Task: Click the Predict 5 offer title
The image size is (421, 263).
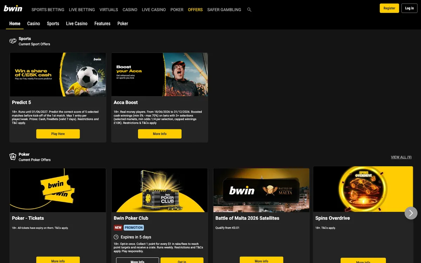Action: pyautogui.click(x=21, y=102)
